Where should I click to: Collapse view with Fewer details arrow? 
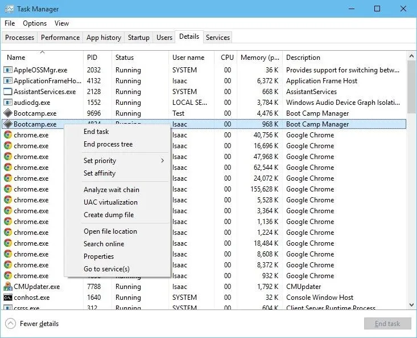pyautogui.click(x=11, y=324)
